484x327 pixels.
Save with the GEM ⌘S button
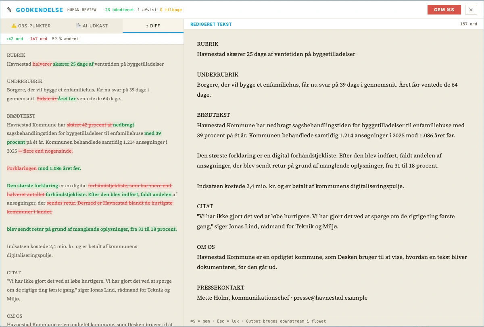click(444, 10)
